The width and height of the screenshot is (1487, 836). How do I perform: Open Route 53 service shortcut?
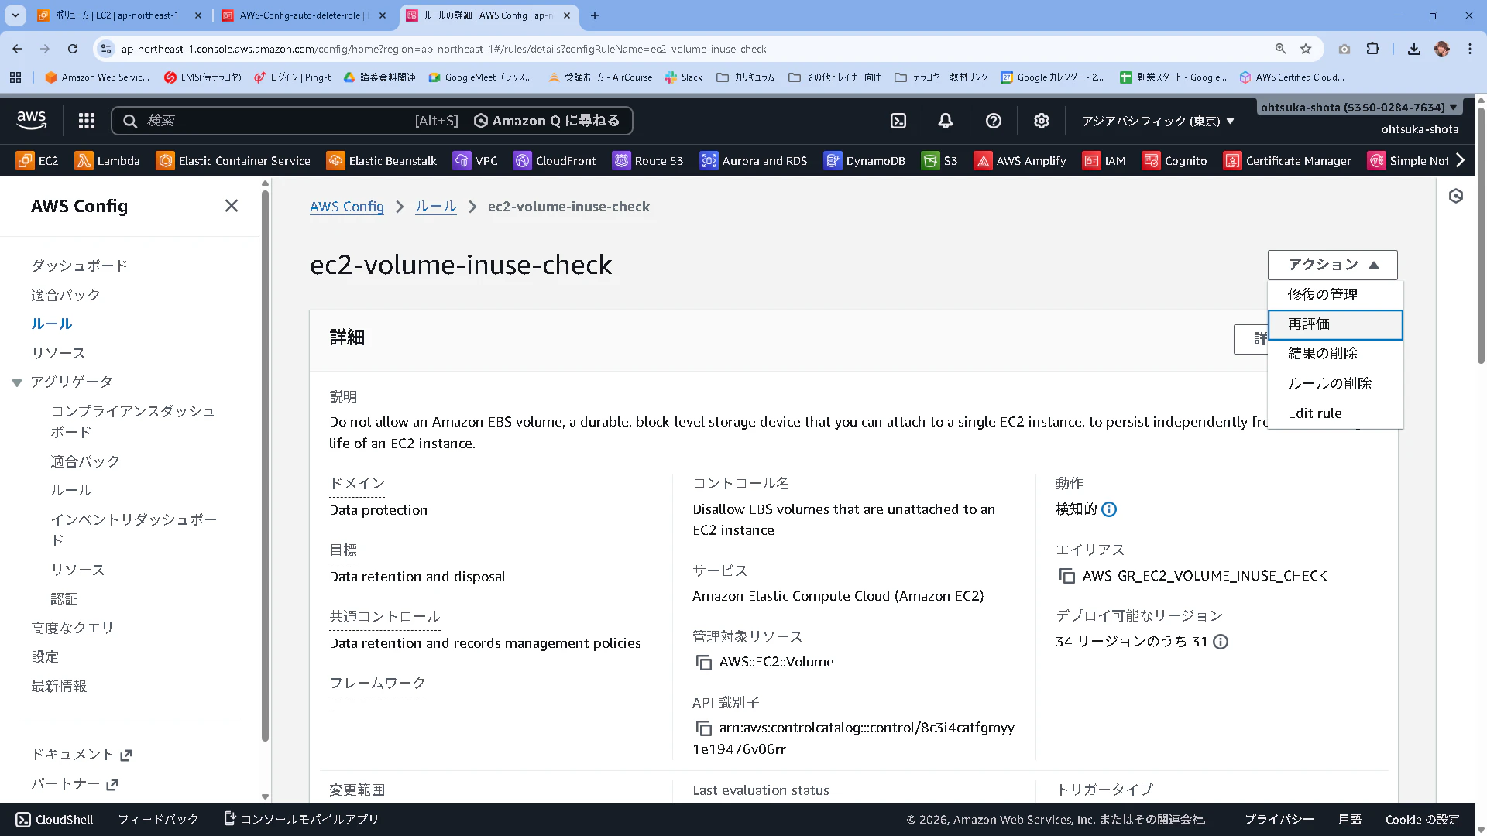click(648, 161)
